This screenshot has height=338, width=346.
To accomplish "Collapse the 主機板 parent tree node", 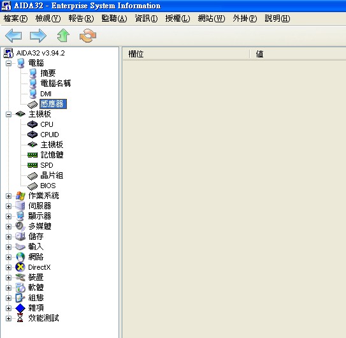I will (x=8, y=114).
